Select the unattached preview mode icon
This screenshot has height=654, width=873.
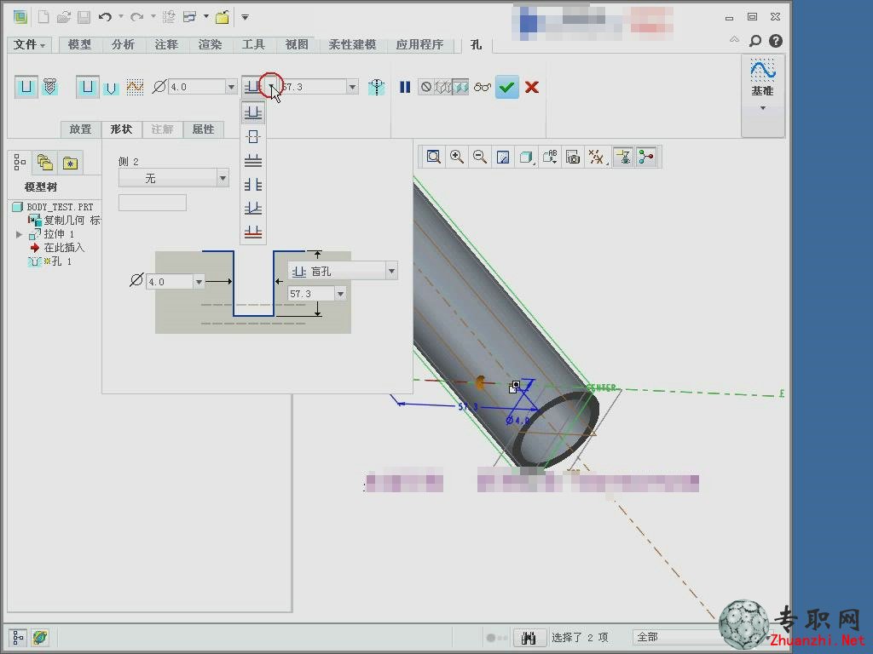click(x=443, y=87)
